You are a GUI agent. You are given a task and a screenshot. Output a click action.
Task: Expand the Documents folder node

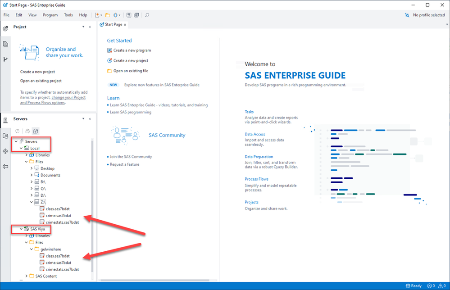[32, 175]
